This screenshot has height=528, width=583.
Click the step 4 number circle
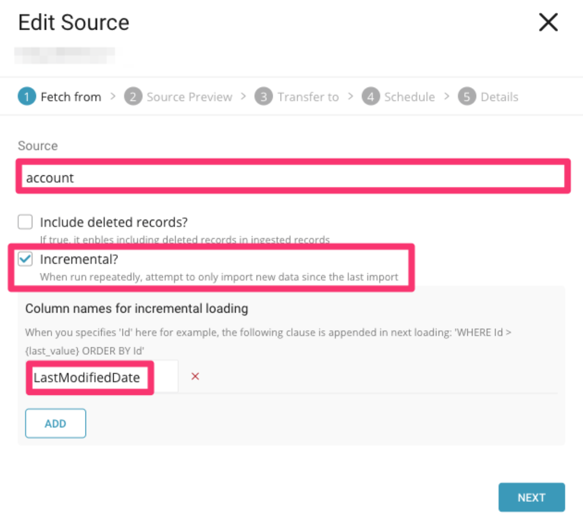point(371,97)
